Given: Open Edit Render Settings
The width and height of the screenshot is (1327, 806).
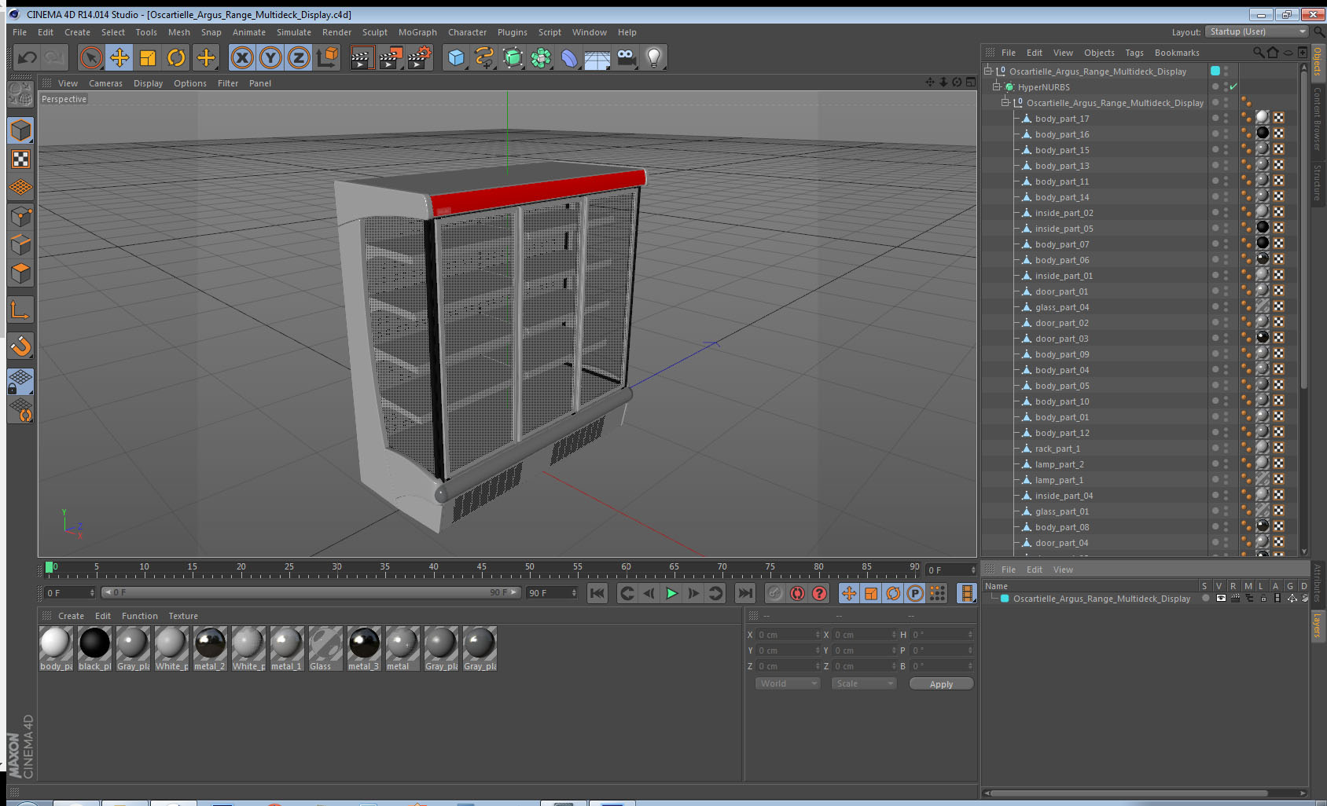Looking at the screenshot, I should pyautogui.click(x=420, y=57).
